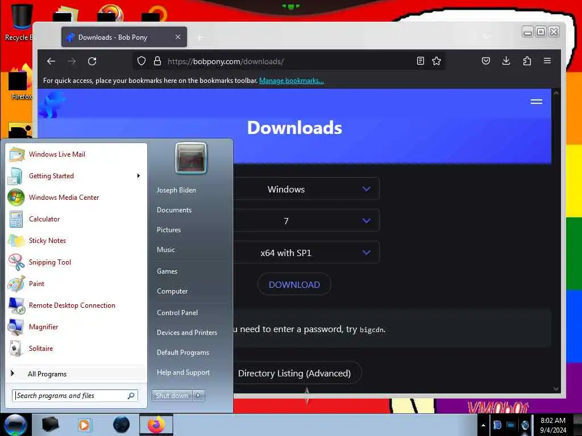This screenshot has height=436, width=582.
Task: Expand the x64 with SP1 dropdown
Action: click(x=306, y=253)
